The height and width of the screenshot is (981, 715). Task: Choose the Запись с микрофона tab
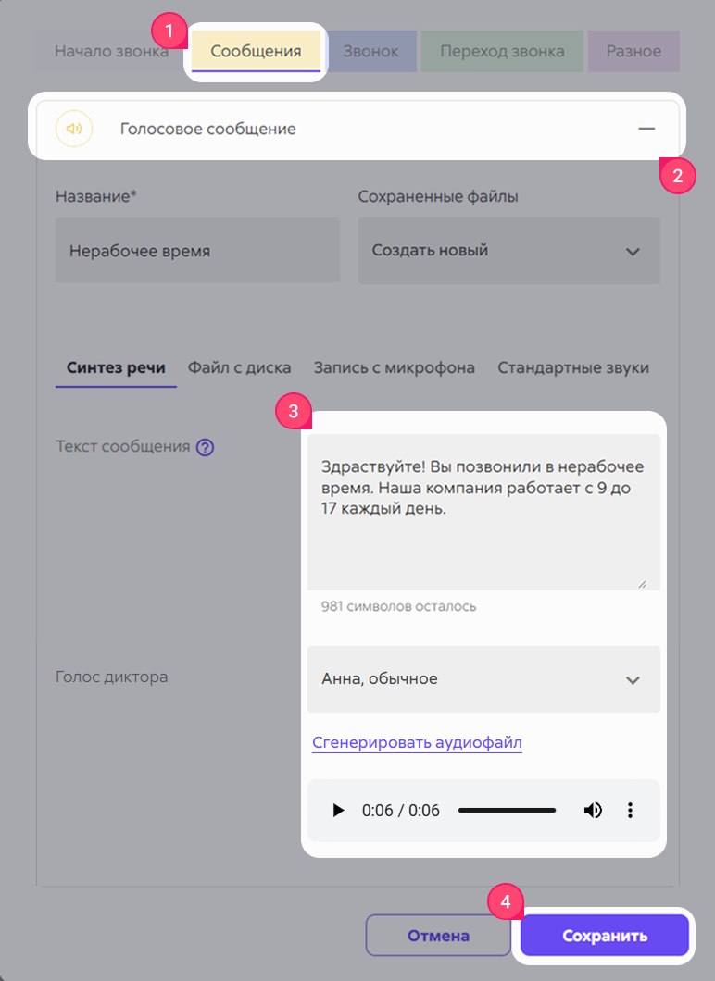click(x=395, y=368)
